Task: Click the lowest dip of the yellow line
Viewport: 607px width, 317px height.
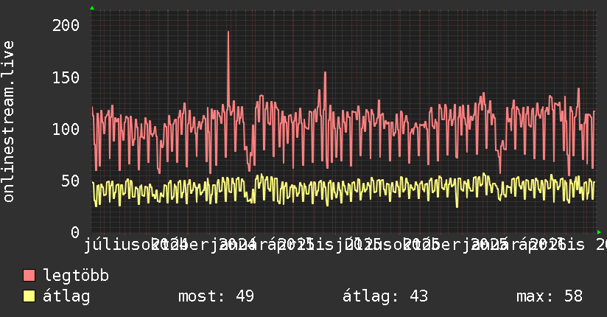Action: click(x=457, y=206)
